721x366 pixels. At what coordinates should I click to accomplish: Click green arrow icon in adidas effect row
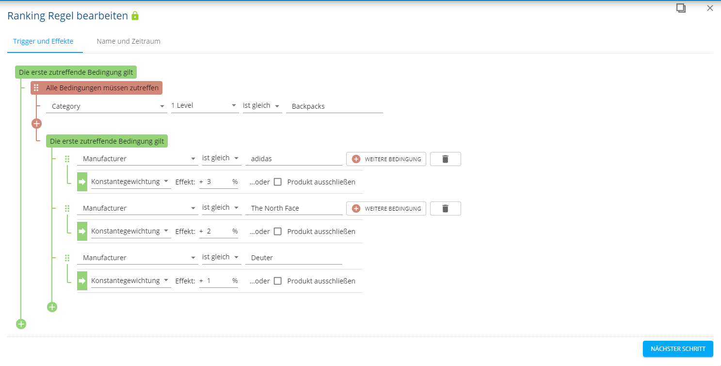(82, 182)
